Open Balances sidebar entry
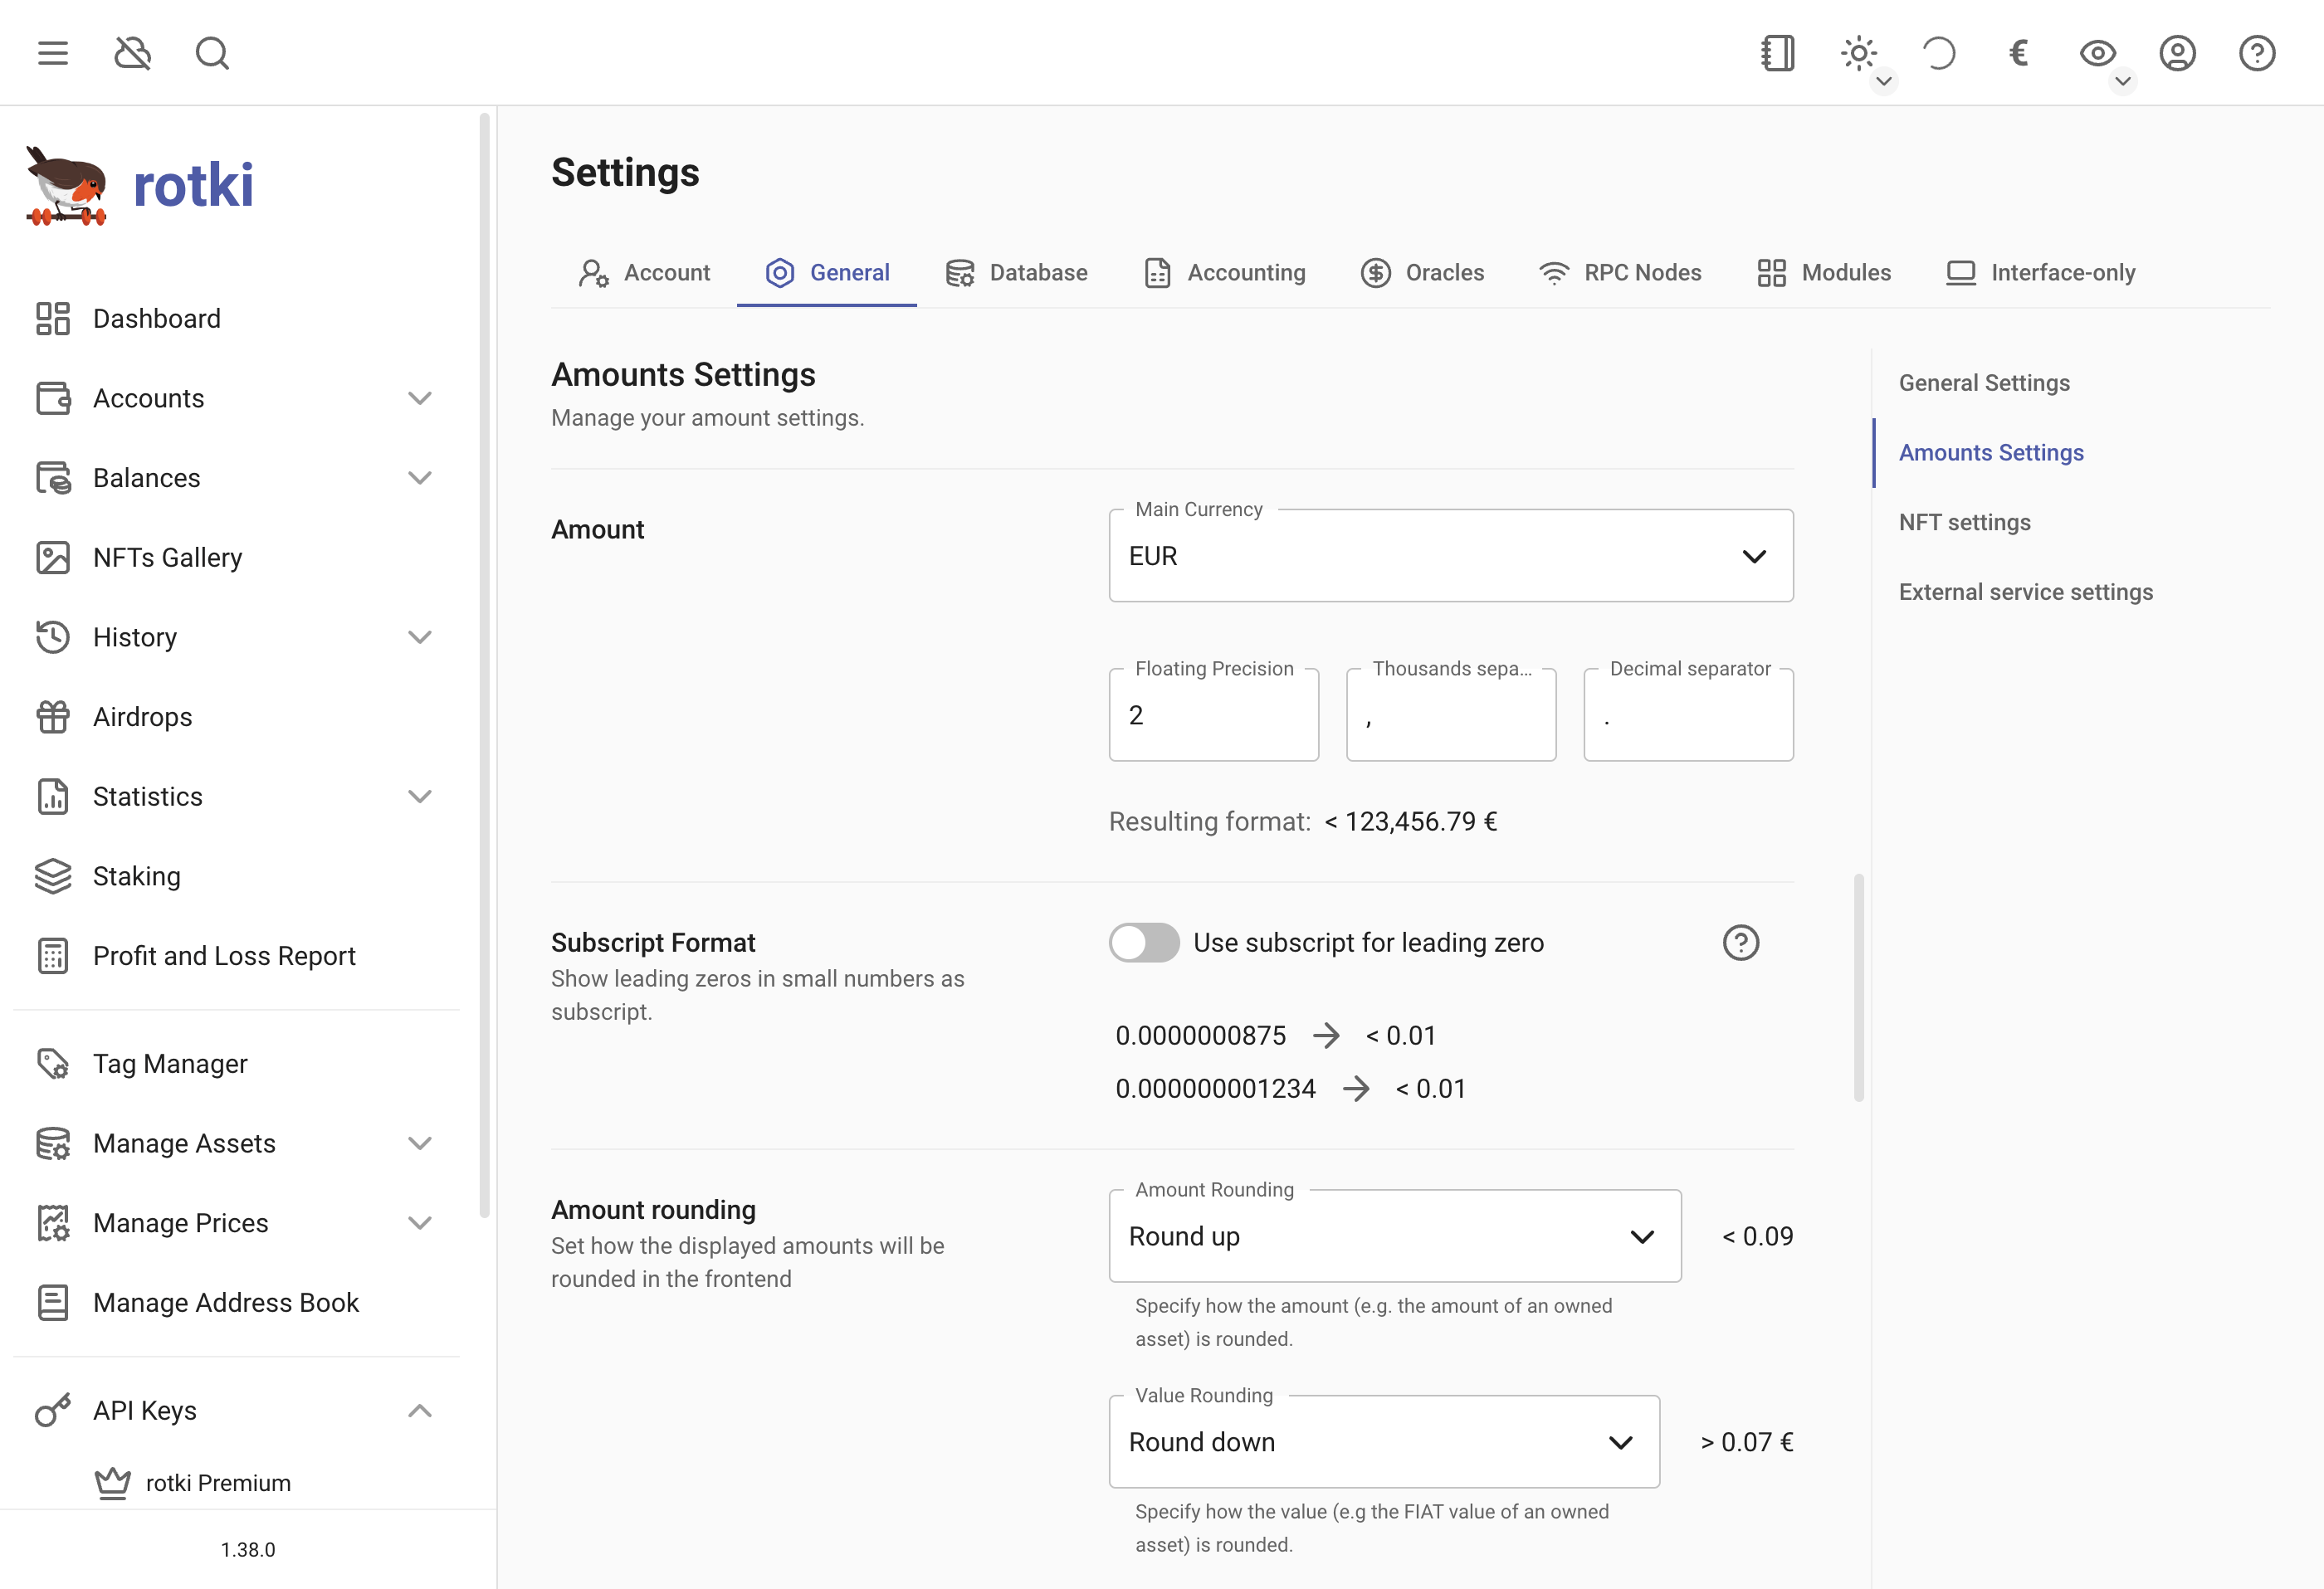This screenshot has height=1589, width=2324. [237, 478]
